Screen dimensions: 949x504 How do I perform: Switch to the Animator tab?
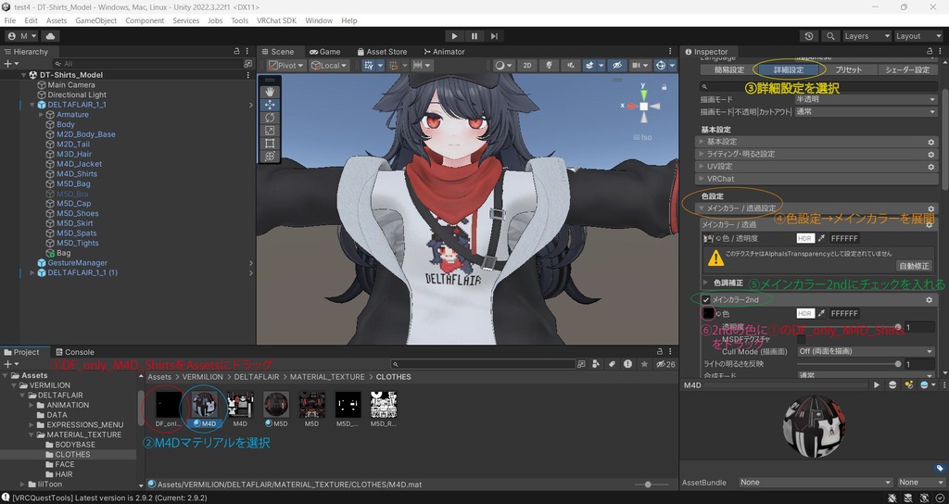click(444, 52)
